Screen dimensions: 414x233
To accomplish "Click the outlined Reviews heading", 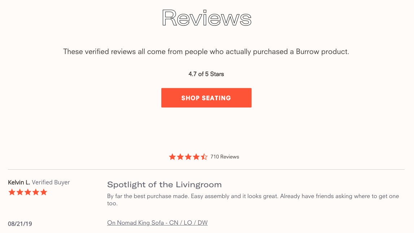I will click(x=207, y=18).
